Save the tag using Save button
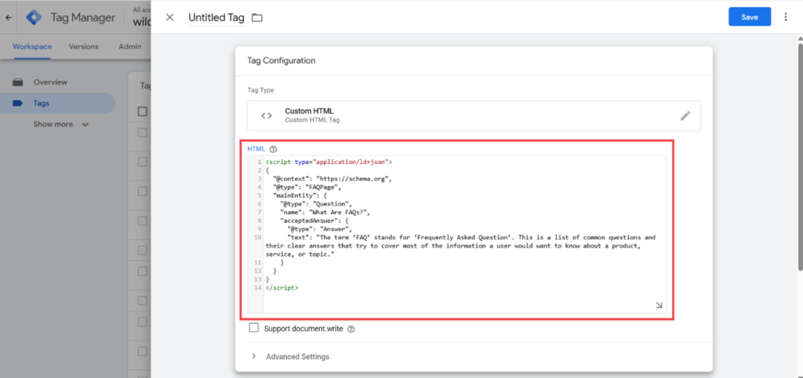This screenshot has height=378, width=803. click(x=750, y=17)
